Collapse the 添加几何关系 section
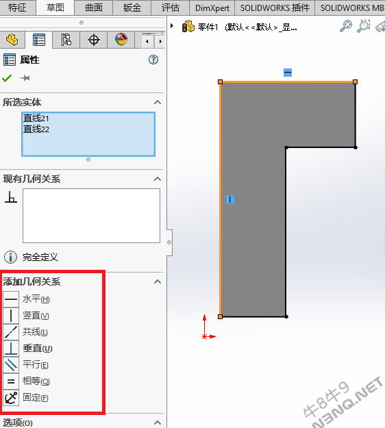This screenshot has width=385, height=428. 158,281
